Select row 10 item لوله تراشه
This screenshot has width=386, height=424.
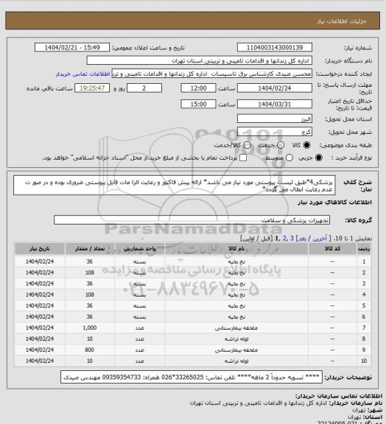coord(236,361)
